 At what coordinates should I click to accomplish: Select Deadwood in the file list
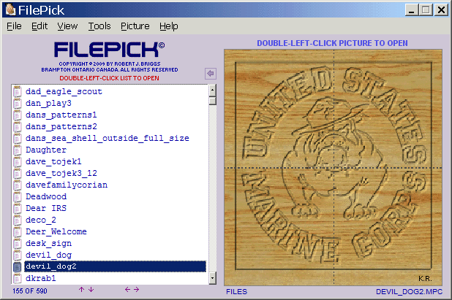46,196
